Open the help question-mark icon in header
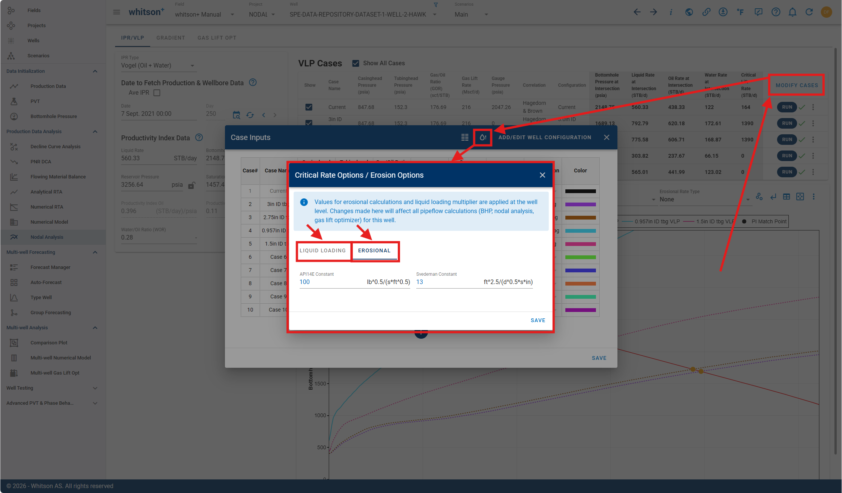 coord(776,12)
